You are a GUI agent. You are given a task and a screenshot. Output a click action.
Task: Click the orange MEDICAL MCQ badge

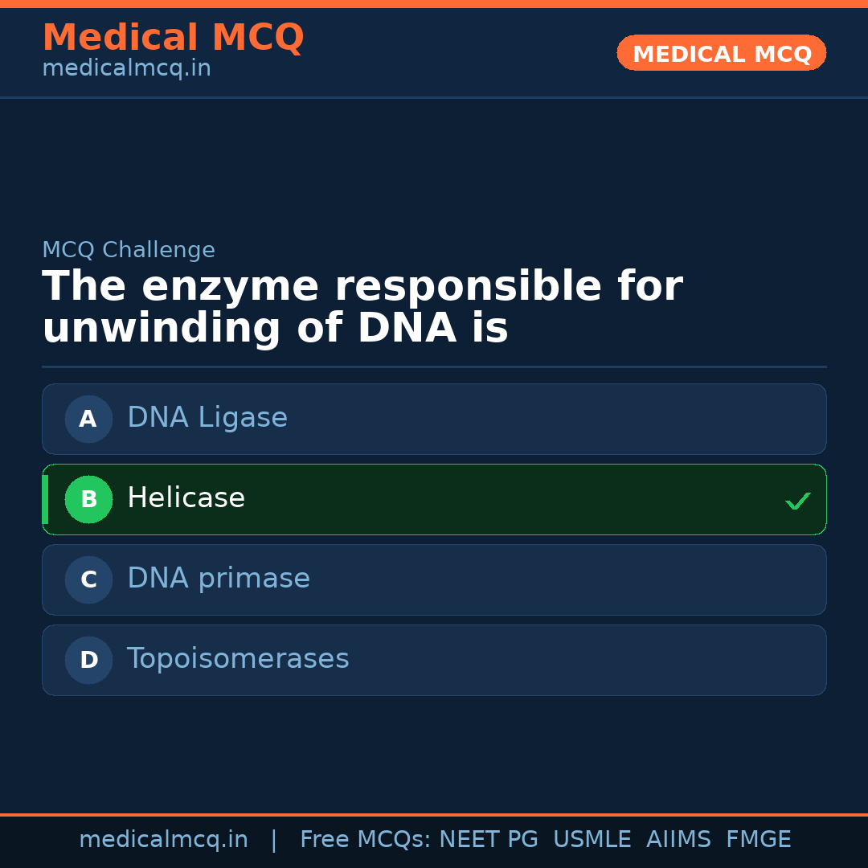[x=721, y=54]
